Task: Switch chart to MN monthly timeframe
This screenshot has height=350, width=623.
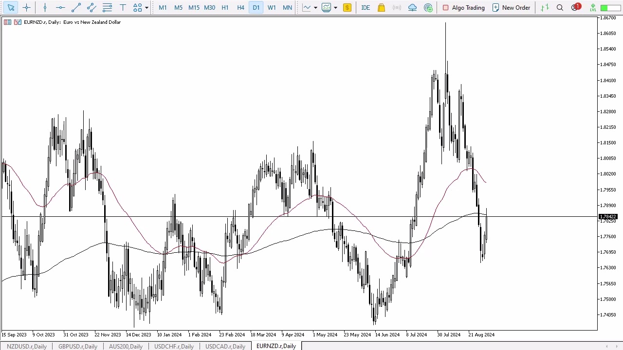Action: point(287,7)
